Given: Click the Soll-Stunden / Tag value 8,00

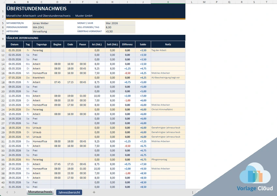Looking at the screenshot, I should [120, 27].
